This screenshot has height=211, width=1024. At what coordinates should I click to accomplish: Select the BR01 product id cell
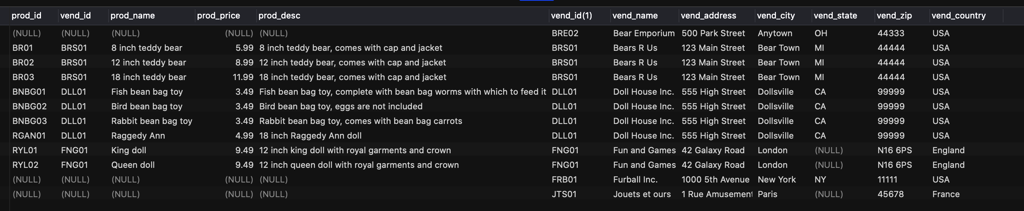click(x=23, y=48)
